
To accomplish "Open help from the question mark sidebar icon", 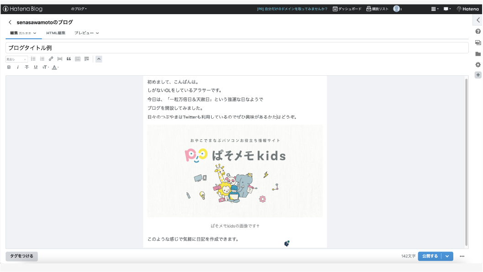I will pos(478,31).
